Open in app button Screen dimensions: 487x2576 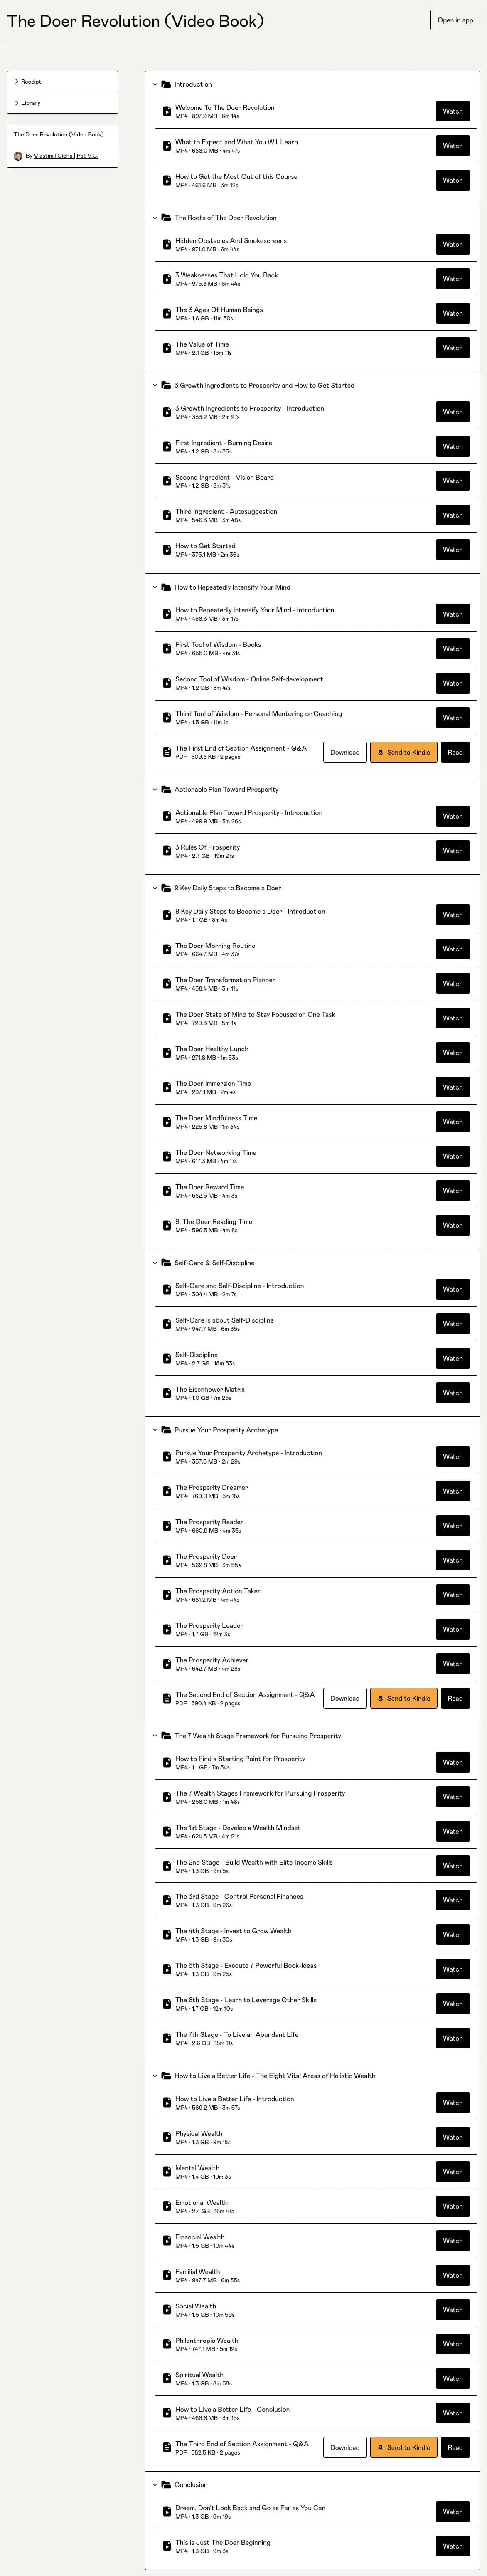coord(455,20)
